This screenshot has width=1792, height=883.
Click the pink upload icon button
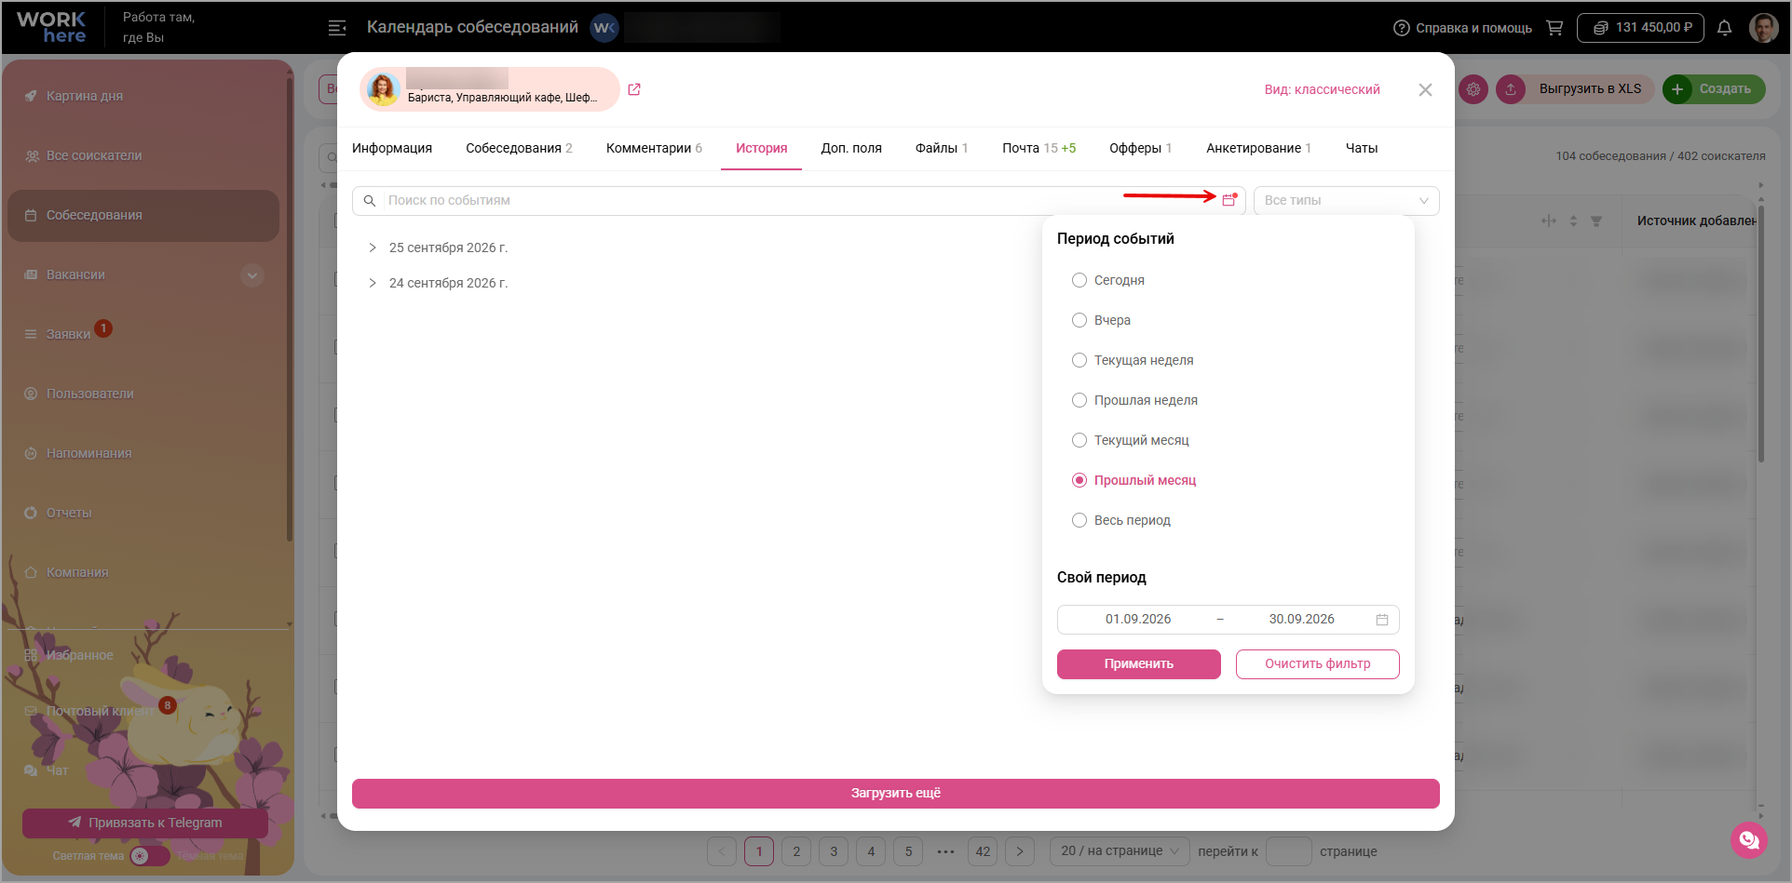(x=1511, y=89)
